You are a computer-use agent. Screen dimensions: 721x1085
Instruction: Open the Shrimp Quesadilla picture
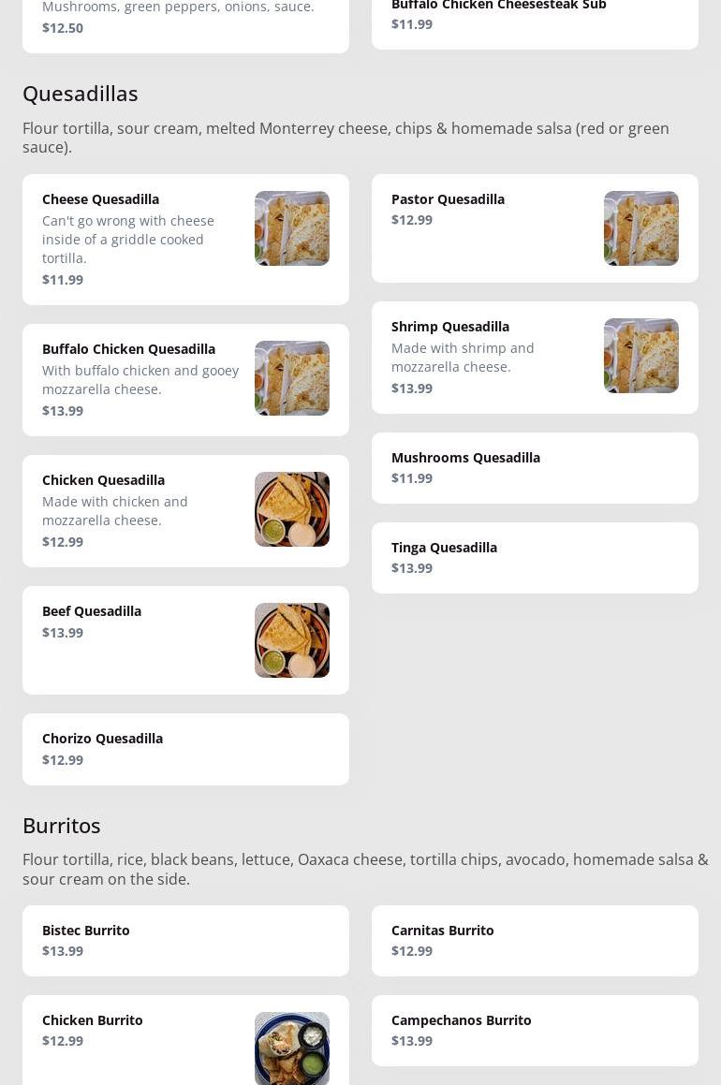click(641, 356)
